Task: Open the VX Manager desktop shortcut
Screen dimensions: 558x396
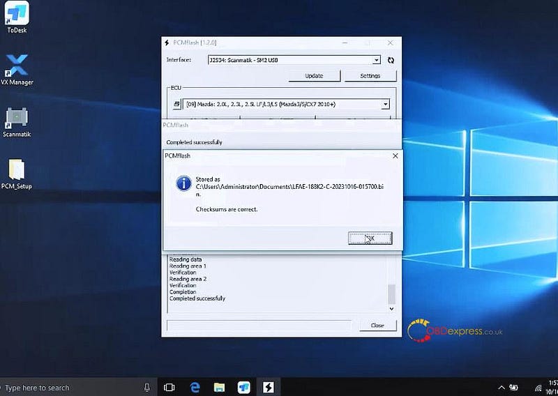Action: click(x=17, y=70)
